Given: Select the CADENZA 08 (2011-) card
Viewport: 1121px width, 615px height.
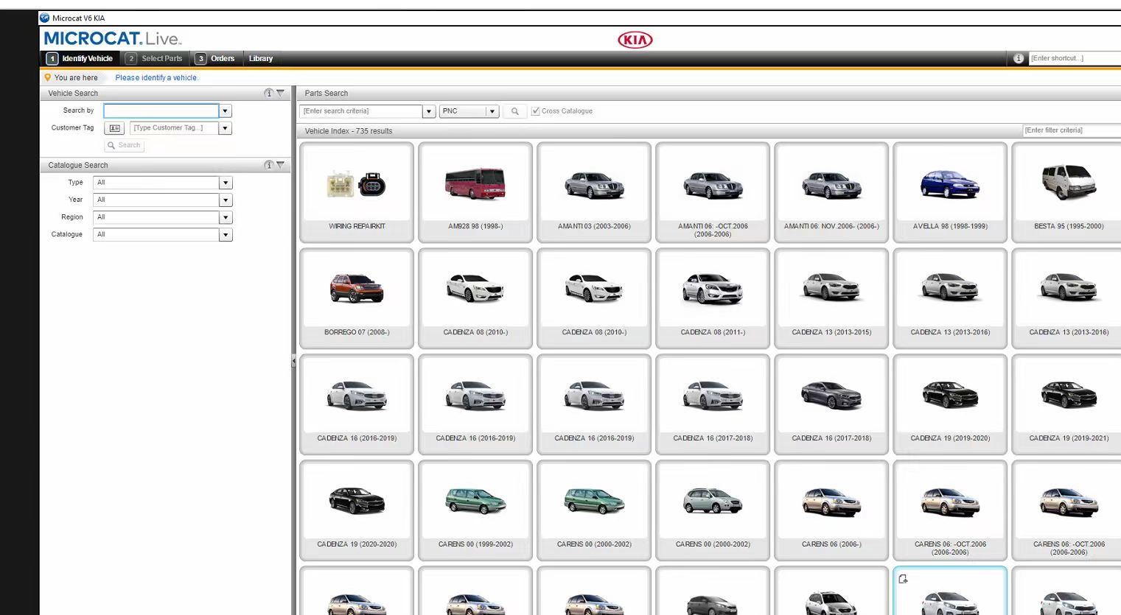Looking at the screenshot, I should (713, 298).
